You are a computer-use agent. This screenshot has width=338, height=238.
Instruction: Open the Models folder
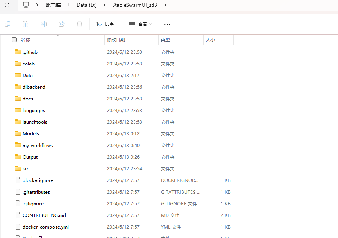(32, 133)
